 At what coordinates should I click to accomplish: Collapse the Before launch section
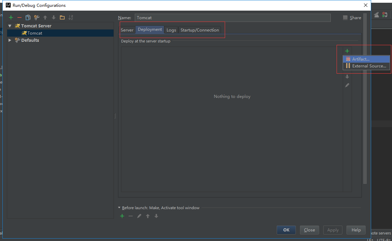[119, 208]
